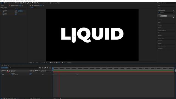
Task: Select the Eraser tool
Action: coord(32,3)
